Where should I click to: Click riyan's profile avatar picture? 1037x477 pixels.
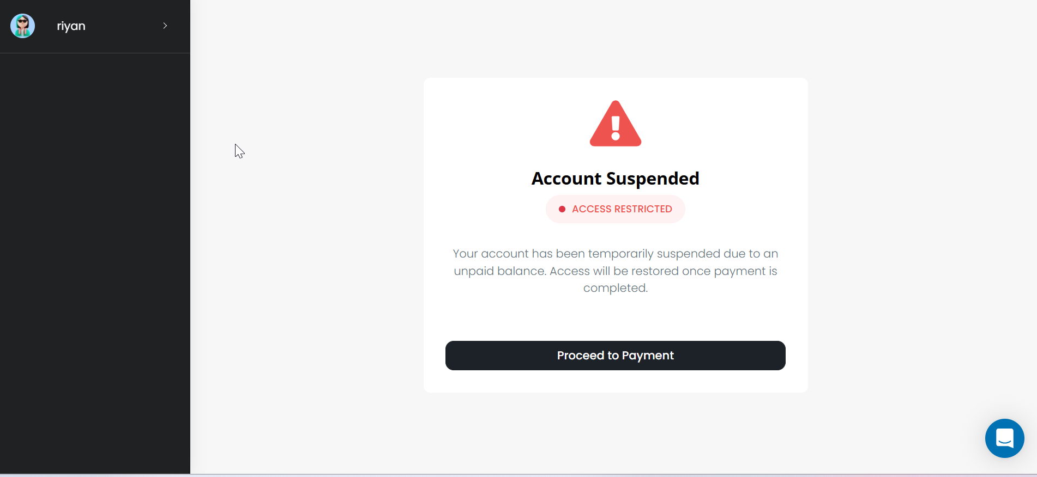[x=22, y=26]
